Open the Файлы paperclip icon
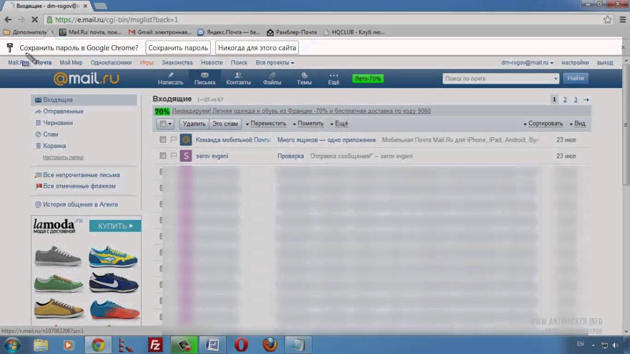The image size is (630, 354). pos(272,75)
